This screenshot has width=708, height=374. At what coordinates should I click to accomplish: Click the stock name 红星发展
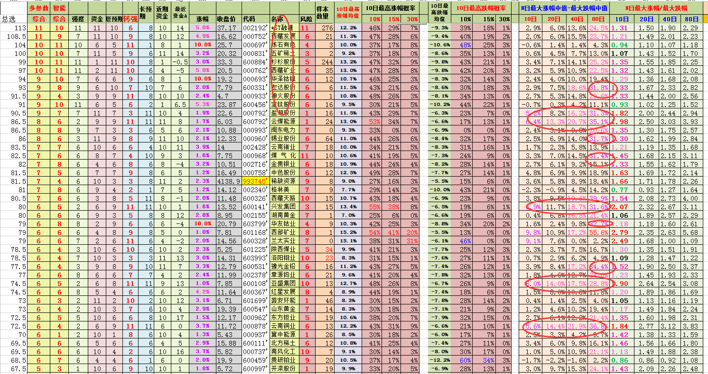pos(284,292)
